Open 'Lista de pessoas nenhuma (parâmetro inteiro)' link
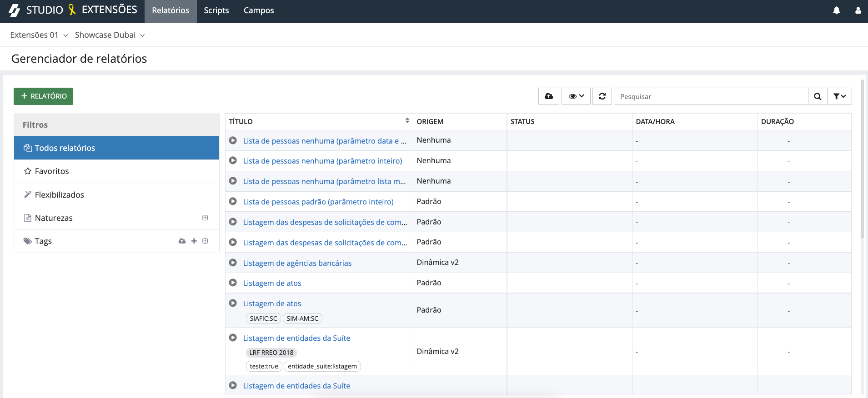 pos(323,161)
